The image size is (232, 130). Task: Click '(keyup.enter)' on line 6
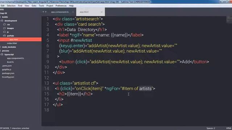pos(72,46)
